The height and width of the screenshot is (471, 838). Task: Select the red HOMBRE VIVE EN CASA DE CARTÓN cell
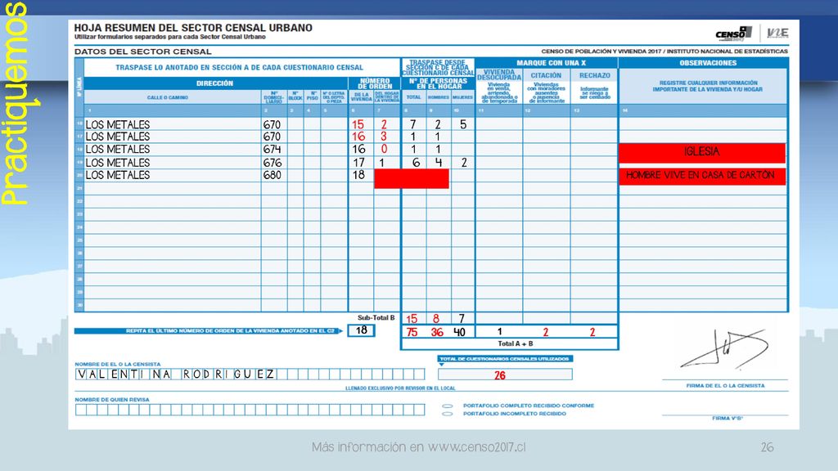702,176
